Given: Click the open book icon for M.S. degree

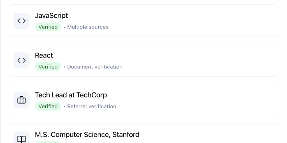Looking at the screenshot, I should pyautogui.click(x=22, y=139).
